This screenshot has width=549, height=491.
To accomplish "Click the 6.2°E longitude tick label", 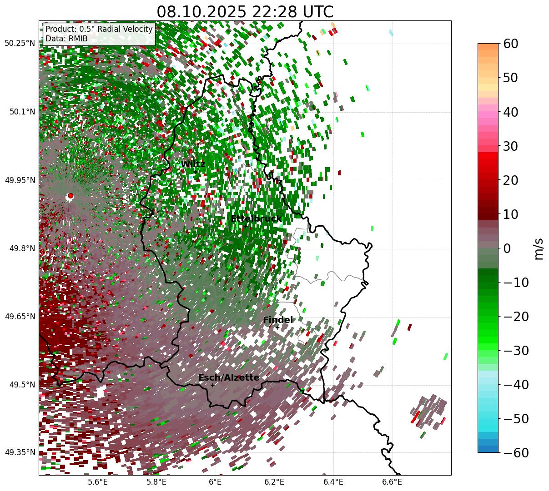I will 274,482.
